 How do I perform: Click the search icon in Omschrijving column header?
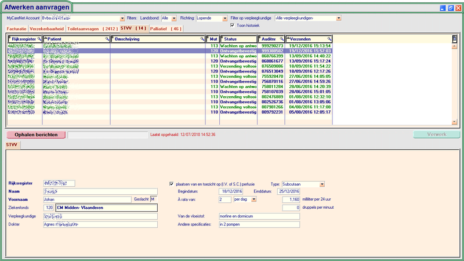click(x=202, y=38)
